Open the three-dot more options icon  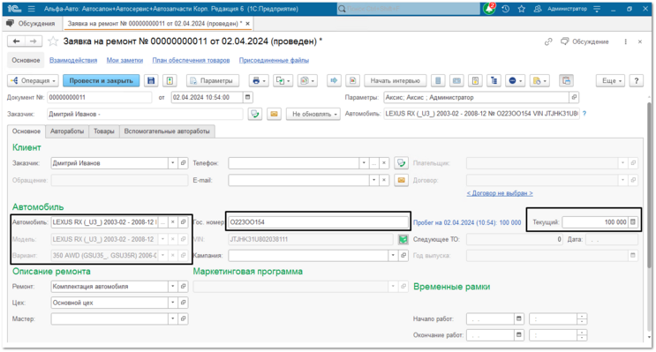pos(625,41)
